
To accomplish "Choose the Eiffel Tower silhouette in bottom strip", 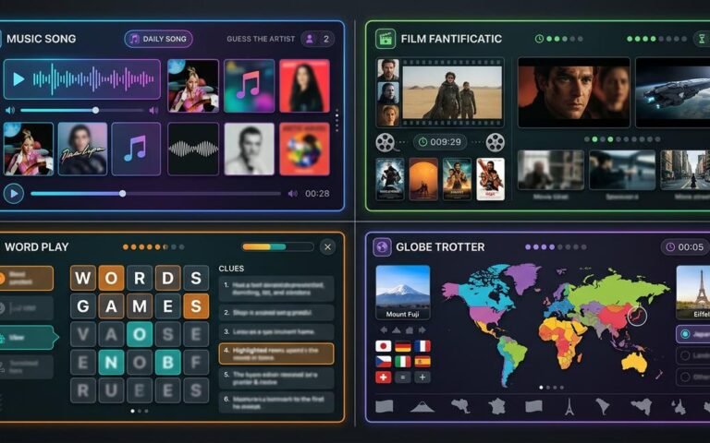I will (x=569, y=406).
